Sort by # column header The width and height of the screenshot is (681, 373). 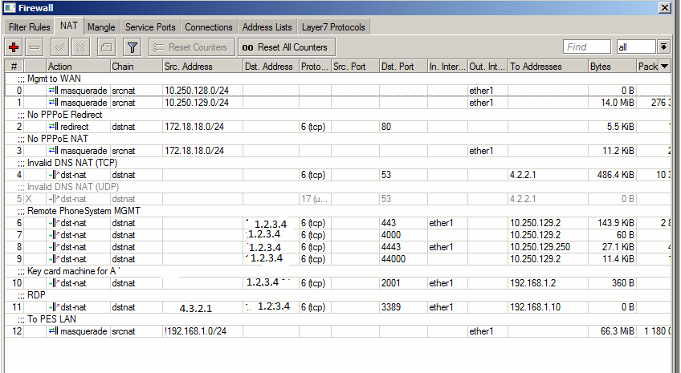[14, 67]
